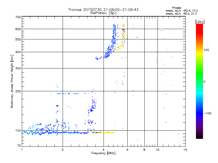This screenshot has width=218, height=163.
Task: Click the y-axis 600 tick label
Action: pyautogui.click(x=18, y=29)
